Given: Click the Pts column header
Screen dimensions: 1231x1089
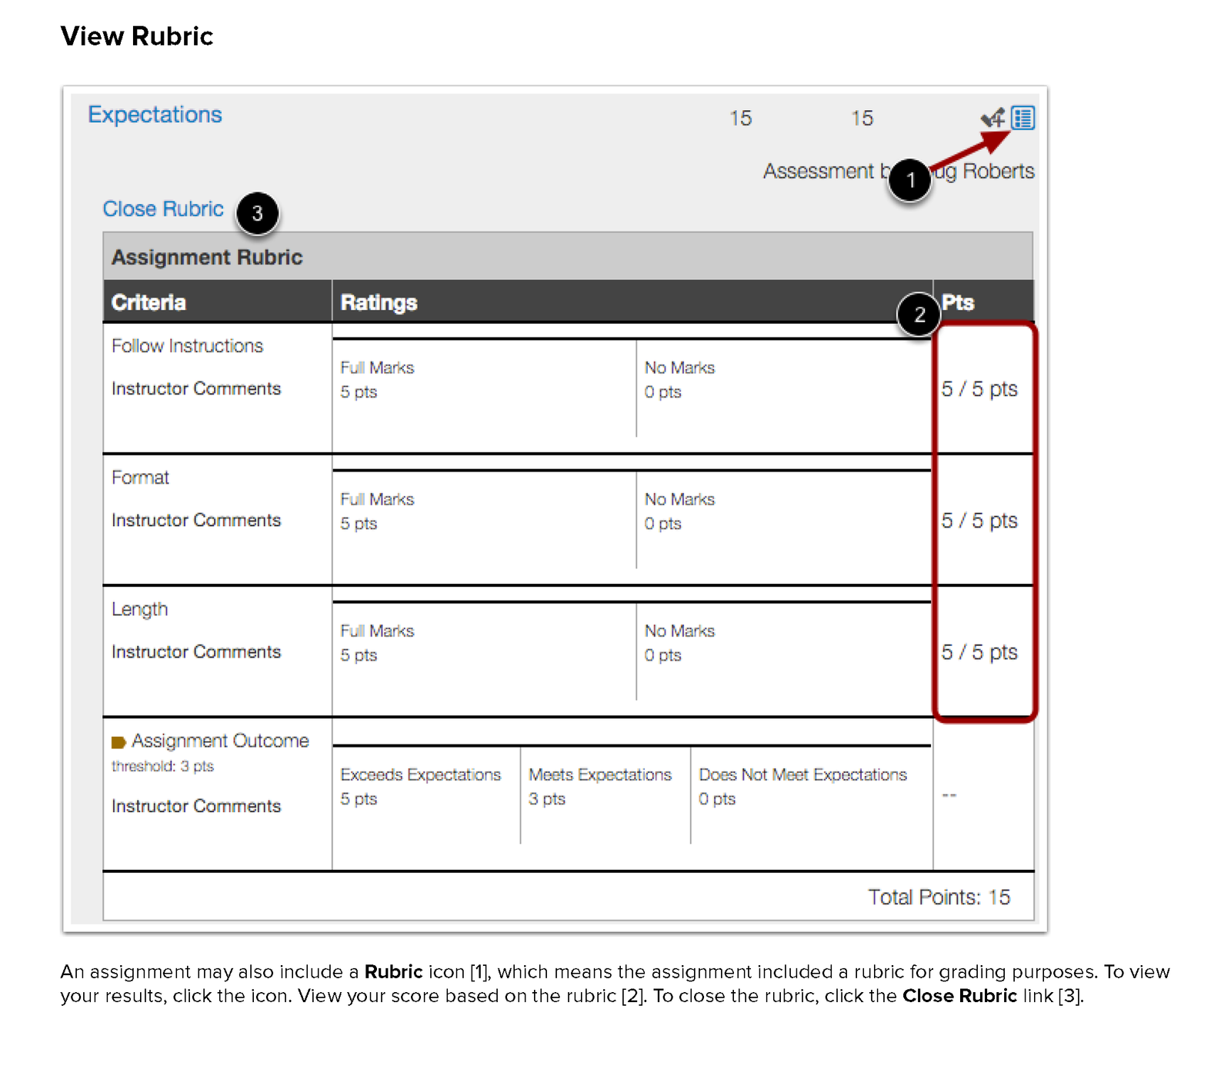Looking at the screenshot, I should (x=958, y=302).
